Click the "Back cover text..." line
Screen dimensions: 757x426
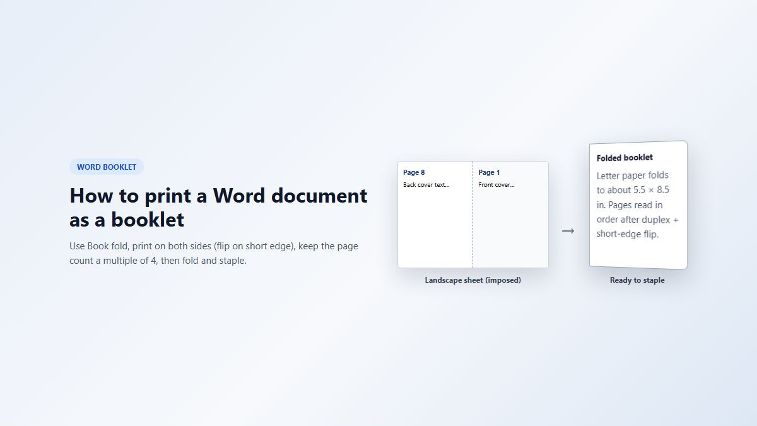[x=426, y=185]
